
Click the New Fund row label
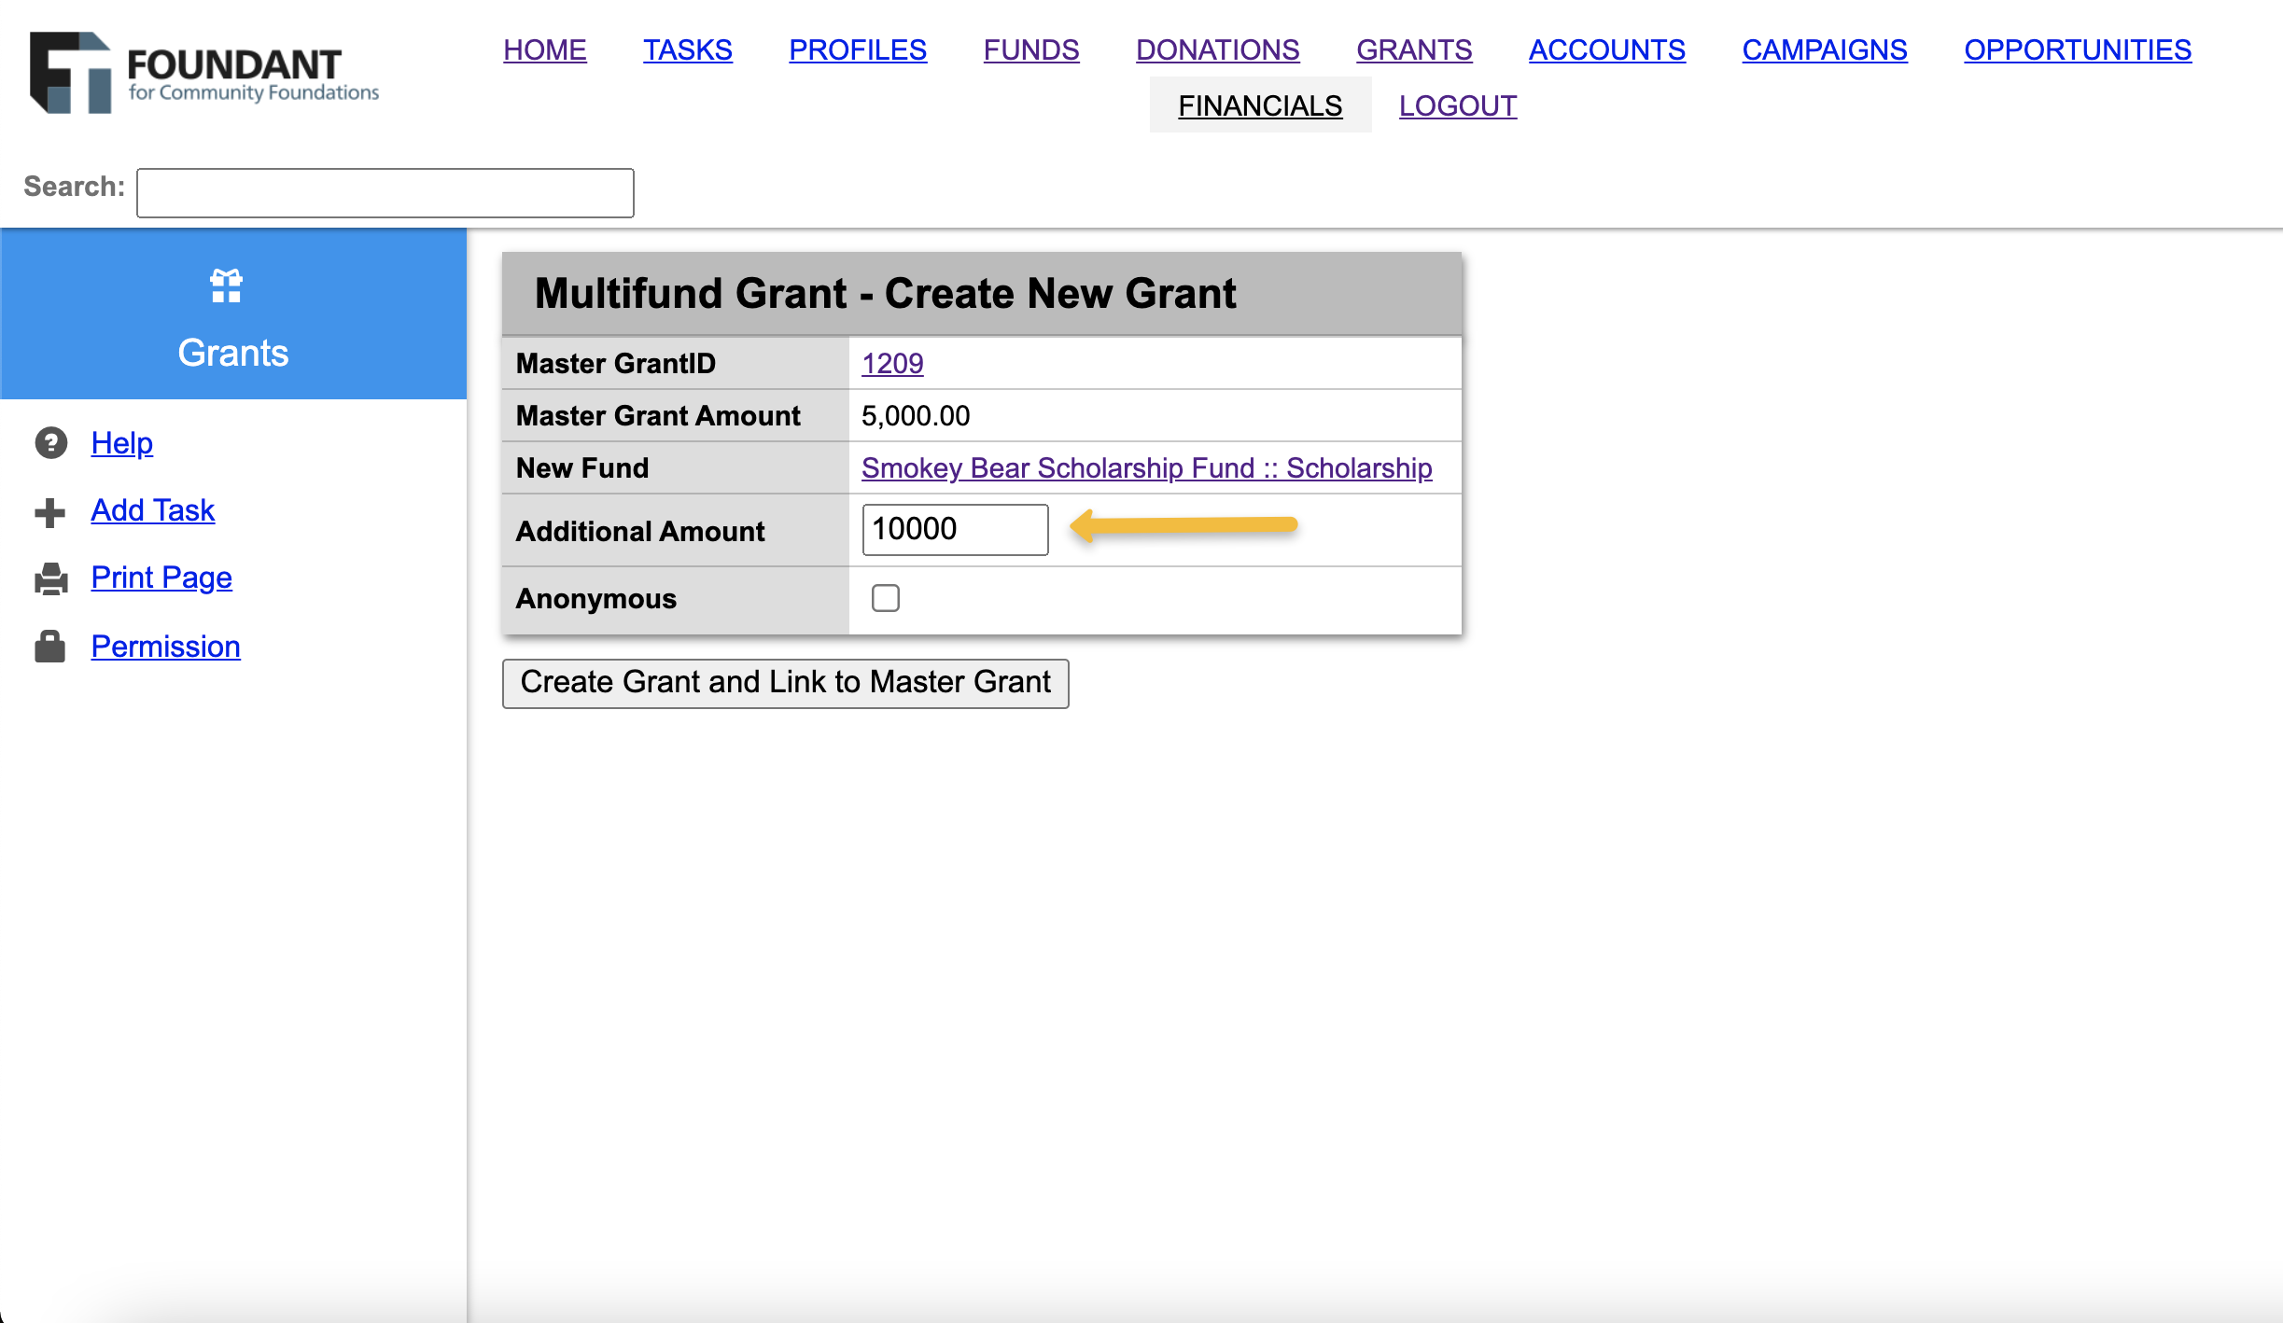[x=582, y=467]
